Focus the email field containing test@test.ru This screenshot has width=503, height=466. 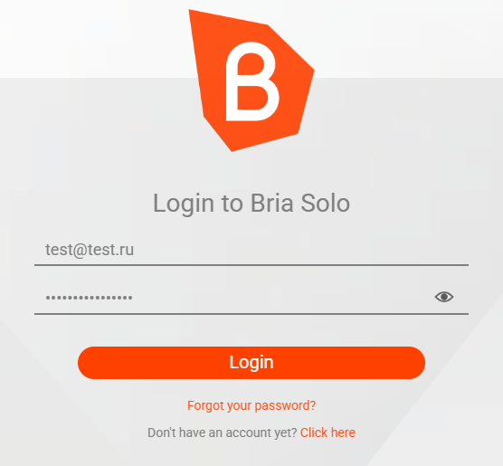point(251,250)
